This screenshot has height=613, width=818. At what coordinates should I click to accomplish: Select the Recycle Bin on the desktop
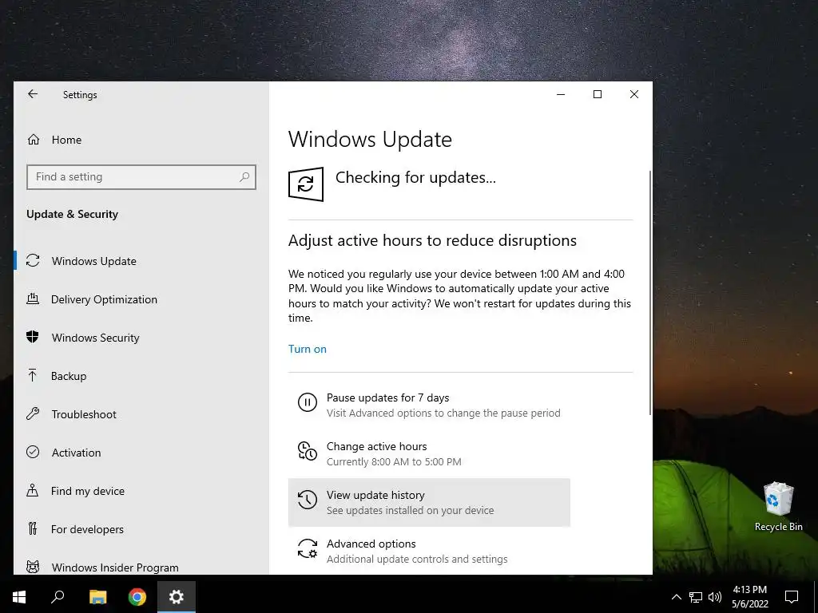pos(778,506)
